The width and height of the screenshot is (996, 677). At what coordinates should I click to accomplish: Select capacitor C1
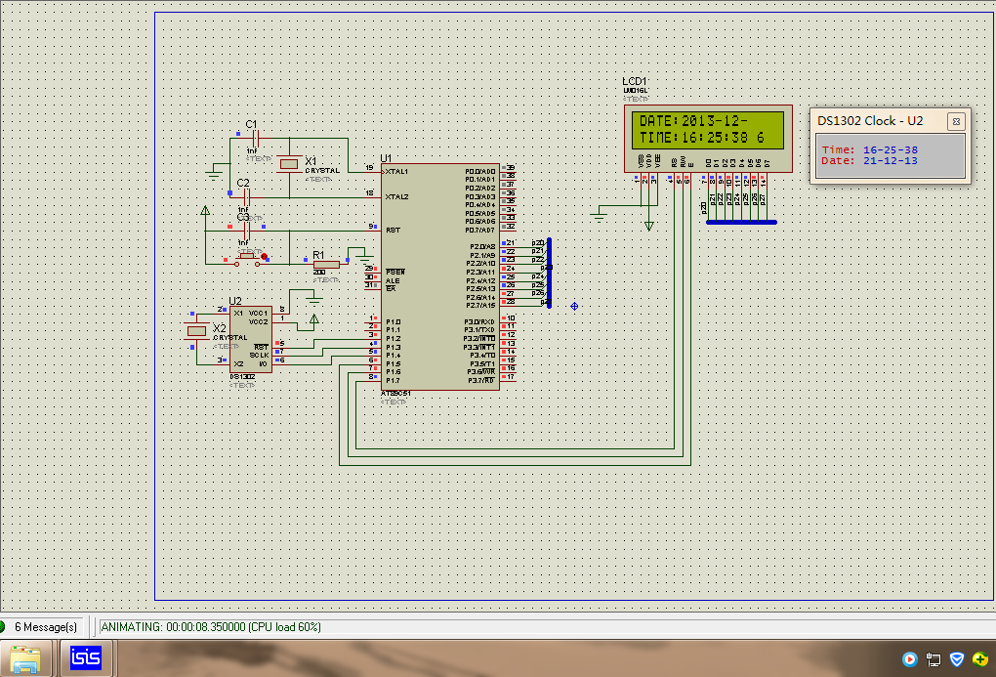pyautogui.click(x=256, y=138)
